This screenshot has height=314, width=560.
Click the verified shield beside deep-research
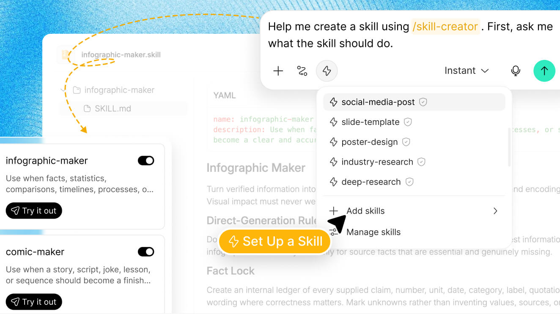tap(409, 182)
